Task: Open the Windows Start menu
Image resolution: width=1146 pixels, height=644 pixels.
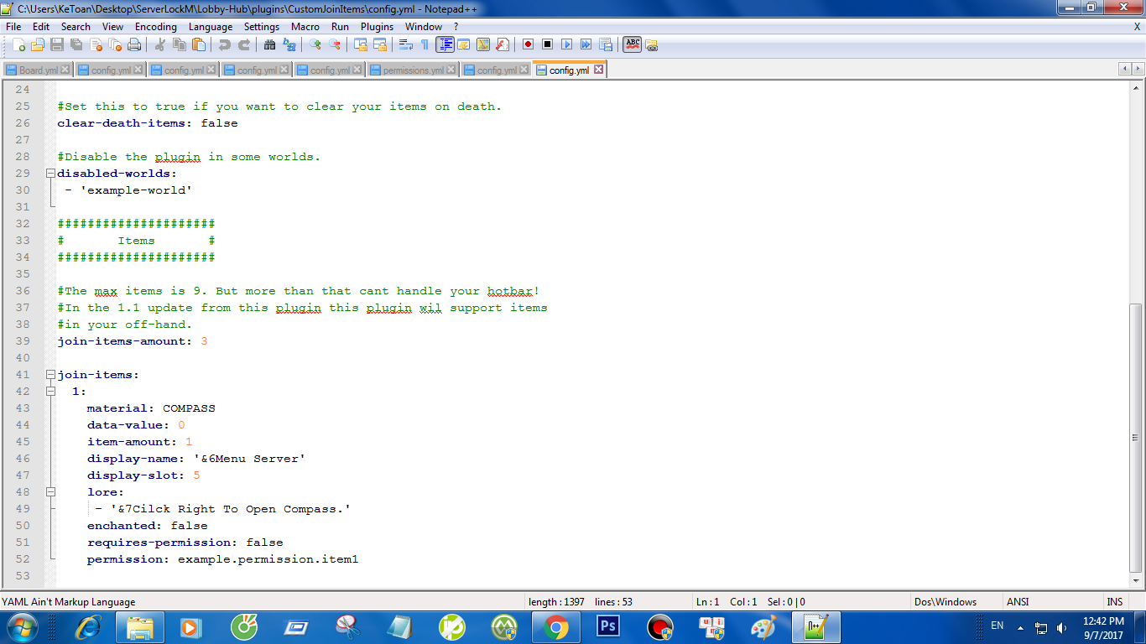Action: (21, 626)
